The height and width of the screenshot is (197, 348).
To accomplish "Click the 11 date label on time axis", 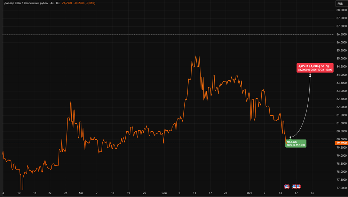I will point(195,193).
